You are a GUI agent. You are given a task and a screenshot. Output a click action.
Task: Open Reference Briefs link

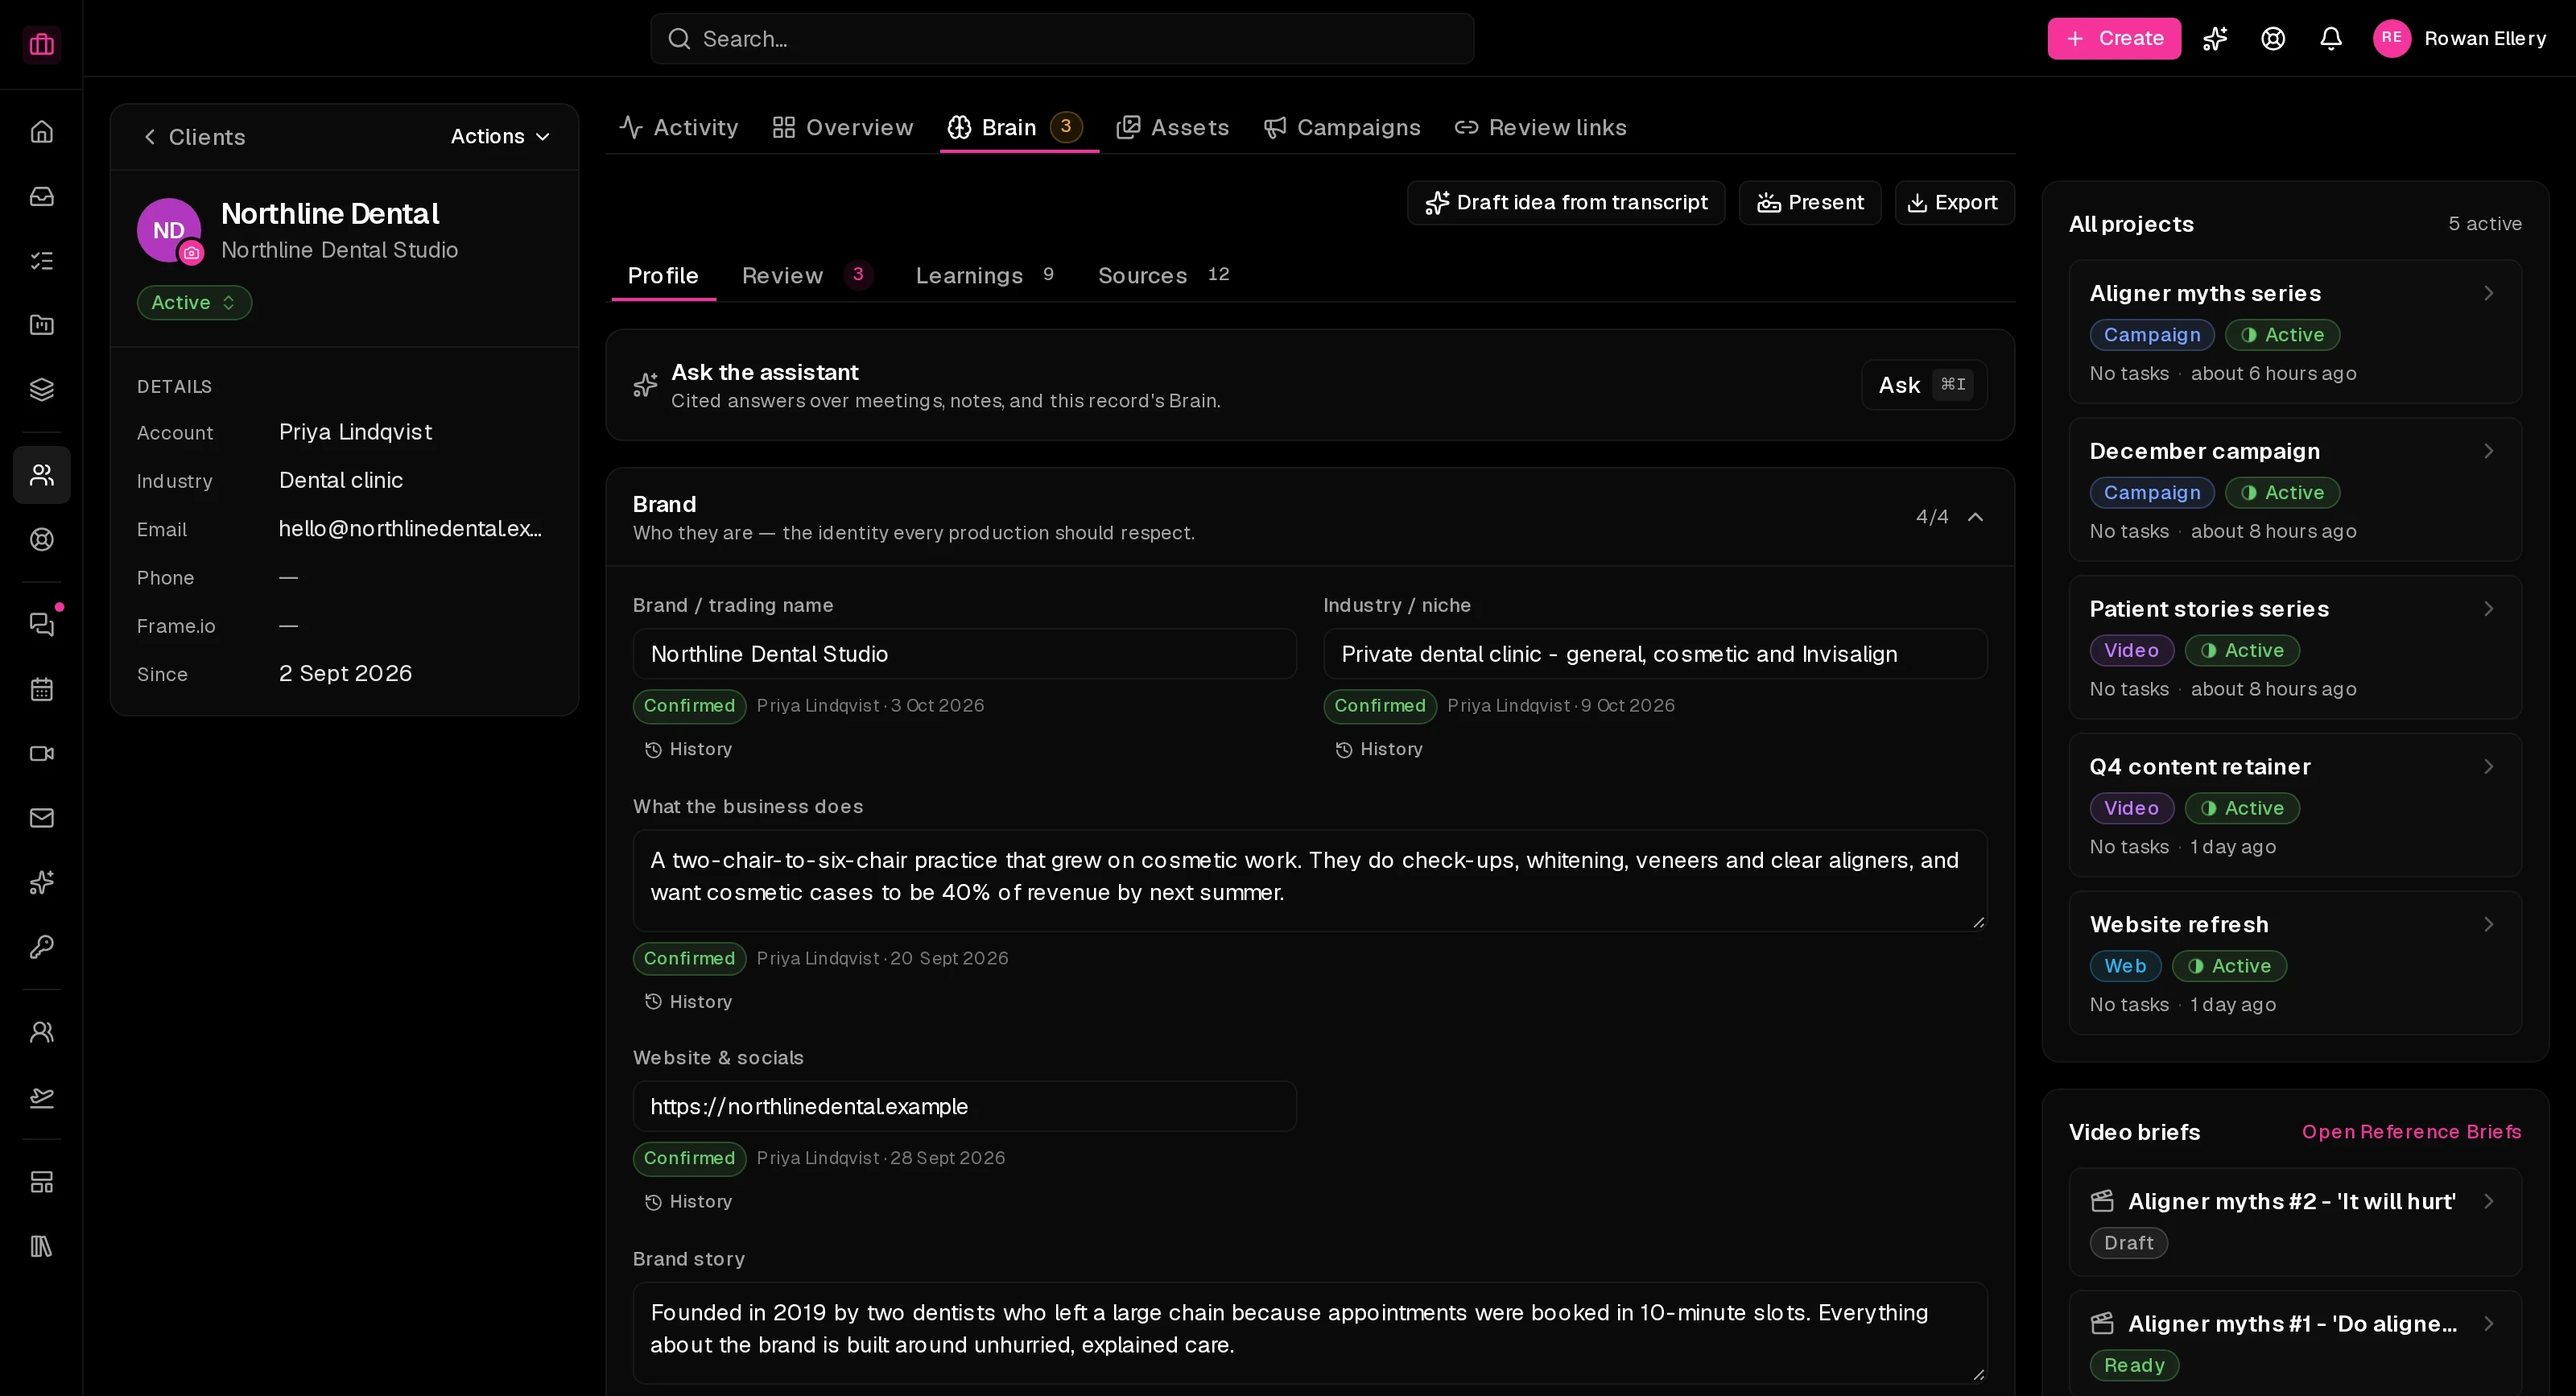(x=2411, y=1132)
